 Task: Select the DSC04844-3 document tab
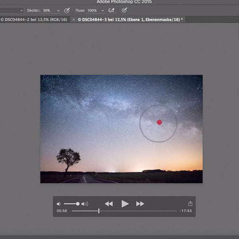[x=130, y=19]
